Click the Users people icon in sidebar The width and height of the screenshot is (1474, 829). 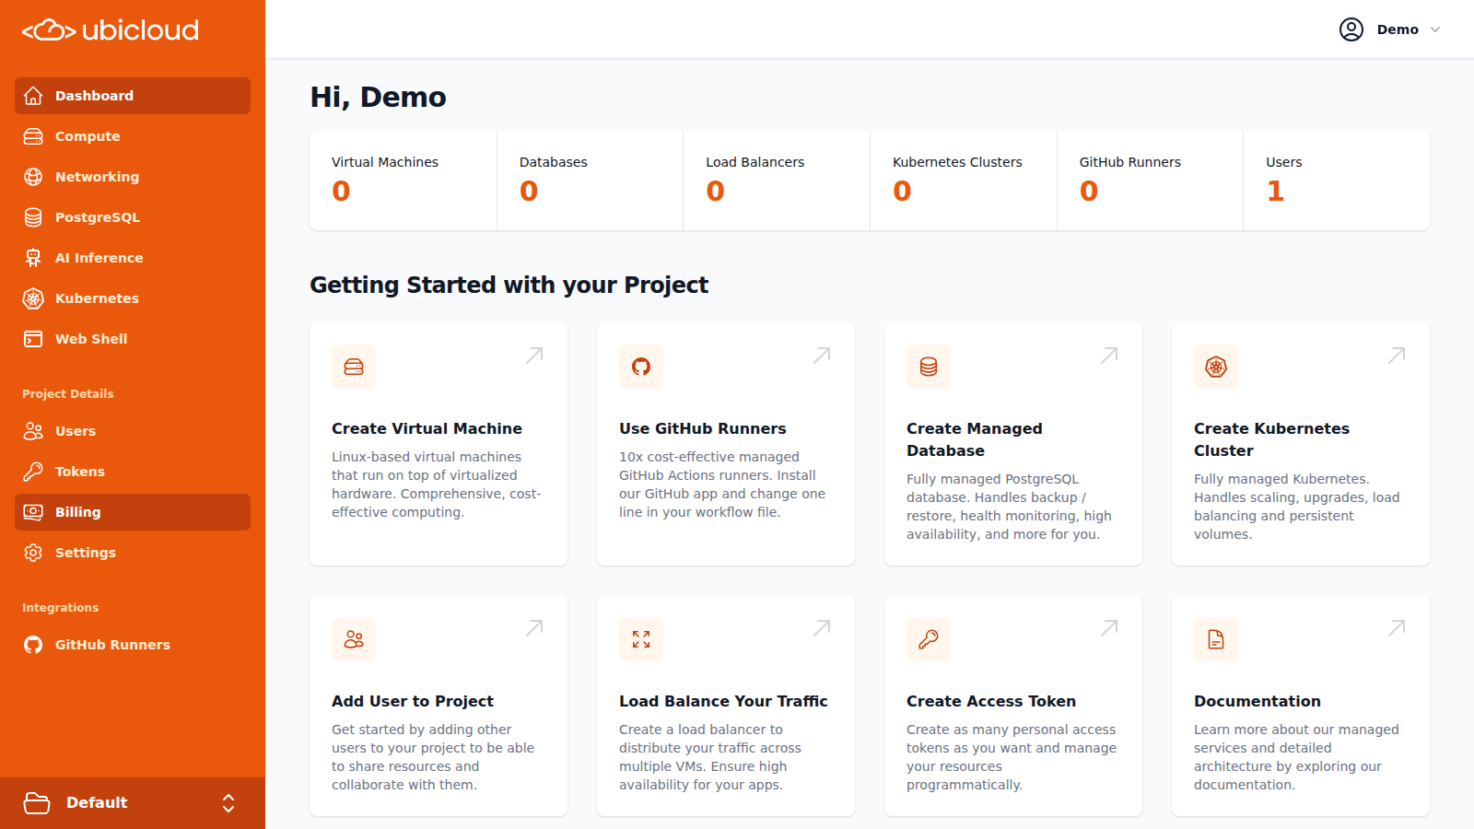pos(33,431)
